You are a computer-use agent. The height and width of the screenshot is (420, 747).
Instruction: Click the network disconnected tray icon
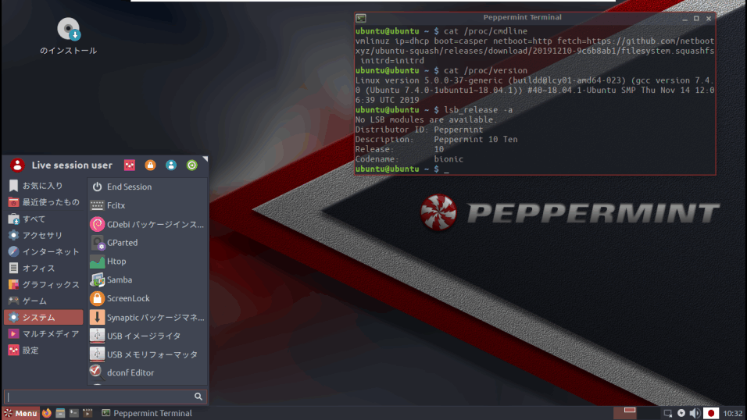click(668, 413)
